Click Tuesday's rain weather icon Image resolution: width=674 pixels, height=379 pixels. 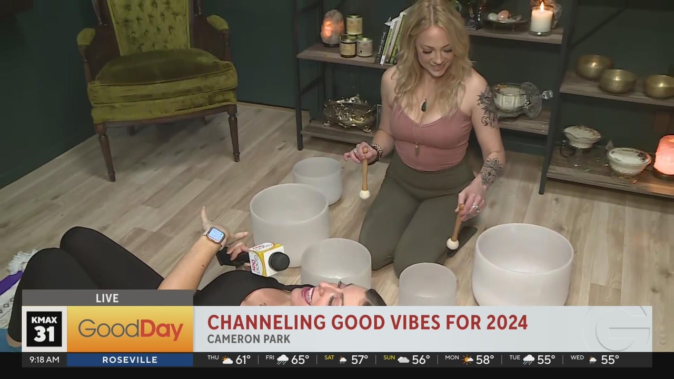click(529, 360)
